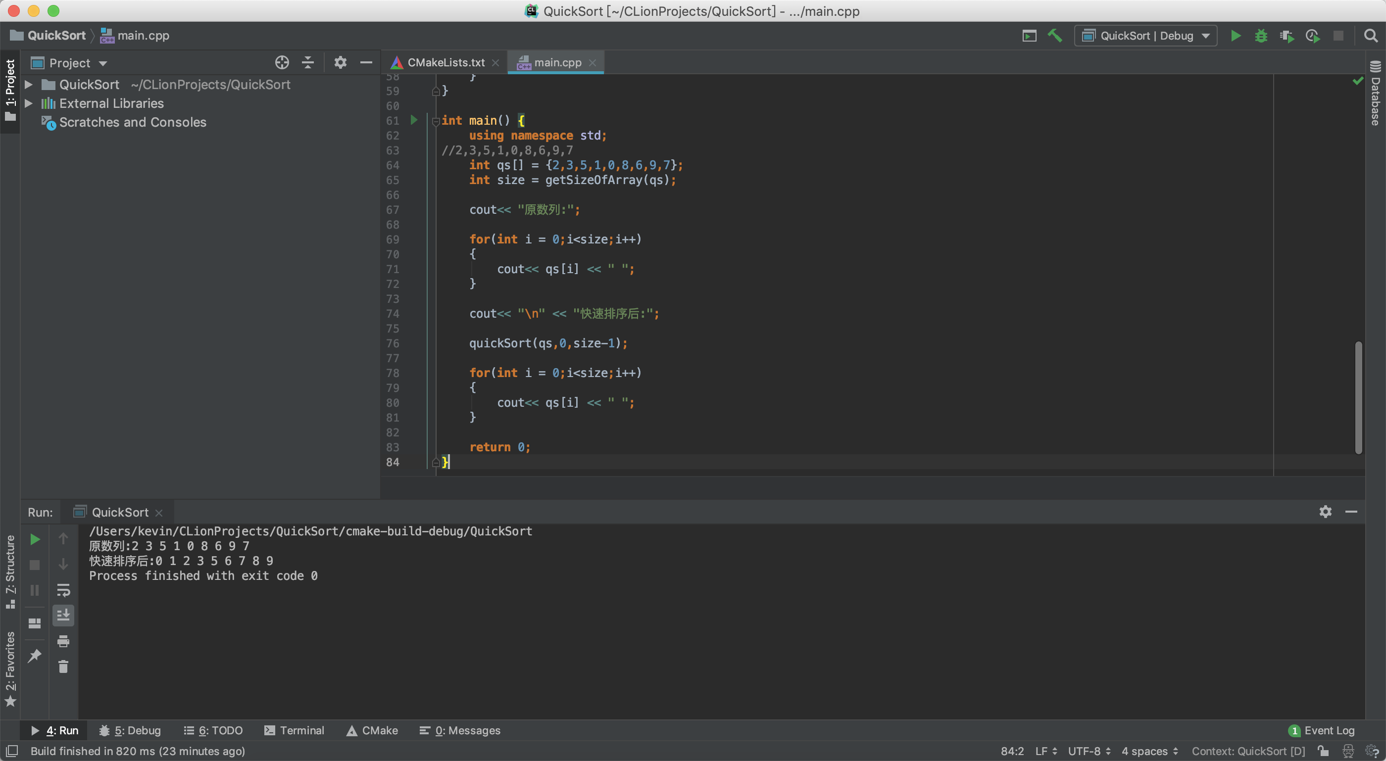
Task: Change the LF line separator
Action: [1046, 751]
